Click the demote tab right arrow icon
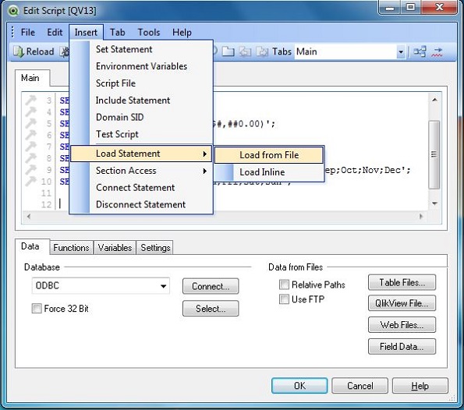This screenshot has height=410, width=464. click(x=262, y=51)
